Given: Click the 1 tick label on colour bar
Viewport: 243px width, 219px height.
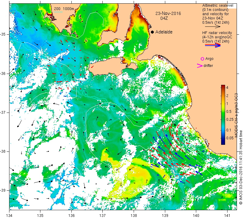Looking at the screenshot, I should [227, 103].
